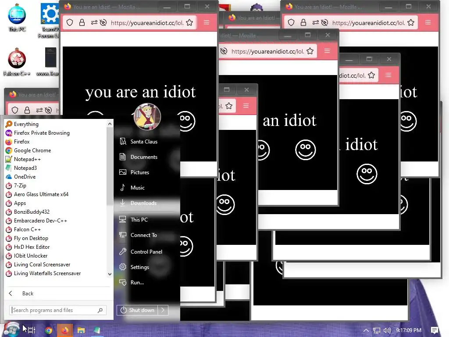Click the padlock icon in top-right Firefox window
449x337 pixels.
tap(303, 23)
